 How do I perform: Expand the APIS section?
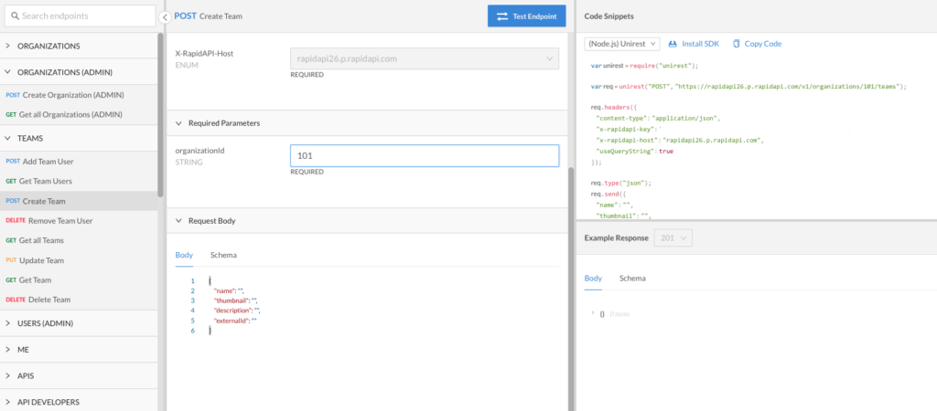pyautogui.click(x=79, y=375)
